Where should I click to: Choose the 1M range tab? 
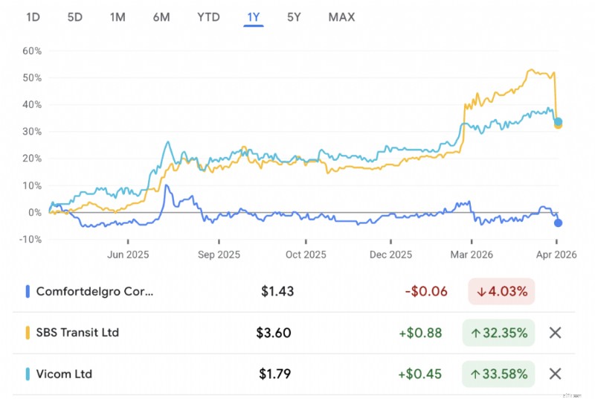pyautogui.click(x=118, y=17)
